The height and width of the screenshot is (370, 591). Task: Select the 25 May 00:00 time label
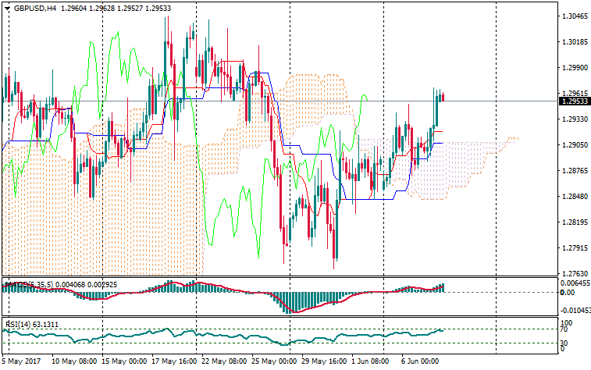(275, 361)
